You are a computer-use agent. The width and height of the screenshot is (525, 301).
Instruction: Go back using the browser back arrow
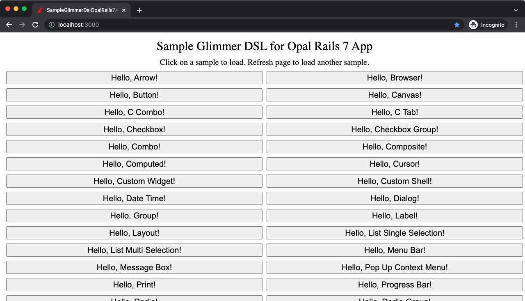tap(9, 25)
